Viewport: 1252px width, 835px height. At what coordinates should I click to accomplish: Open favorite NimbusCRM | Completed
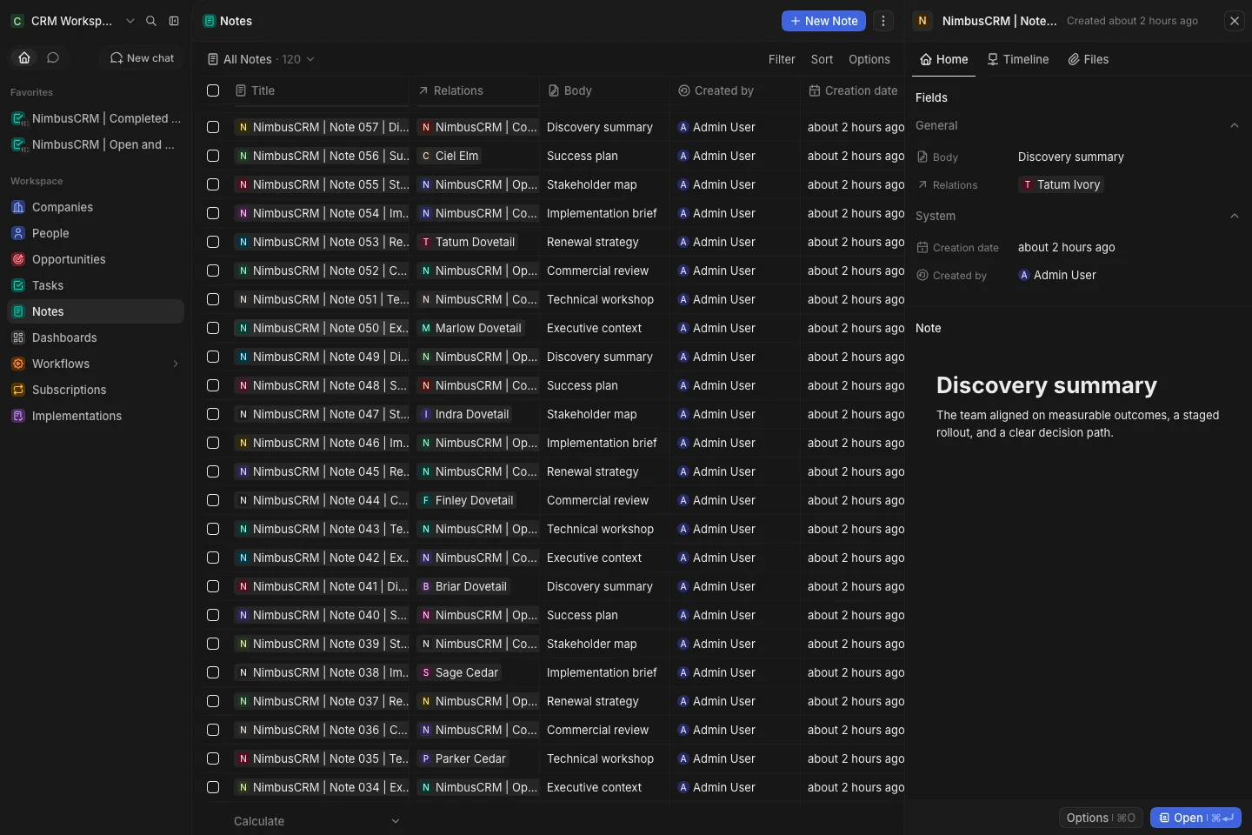coord(96,118)
